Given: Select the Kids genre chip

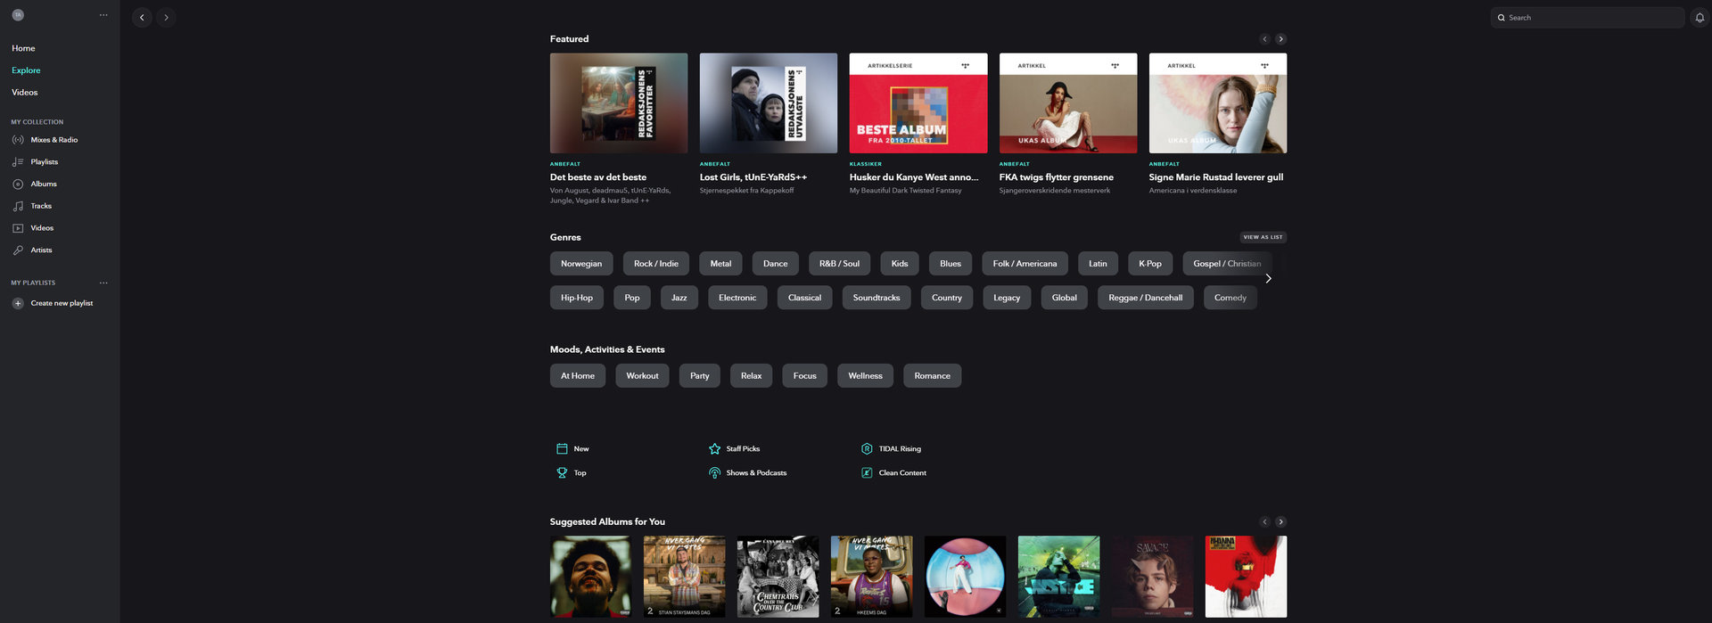Looking at the screenshot, I should (x=900, y=264).
